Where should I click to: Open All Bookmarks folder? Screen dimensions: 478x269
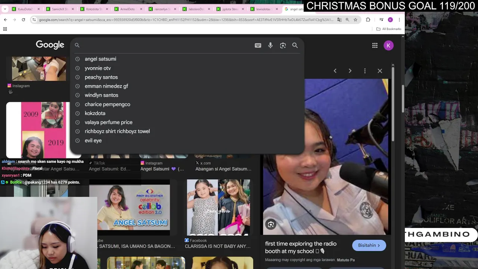pos(389,29)
